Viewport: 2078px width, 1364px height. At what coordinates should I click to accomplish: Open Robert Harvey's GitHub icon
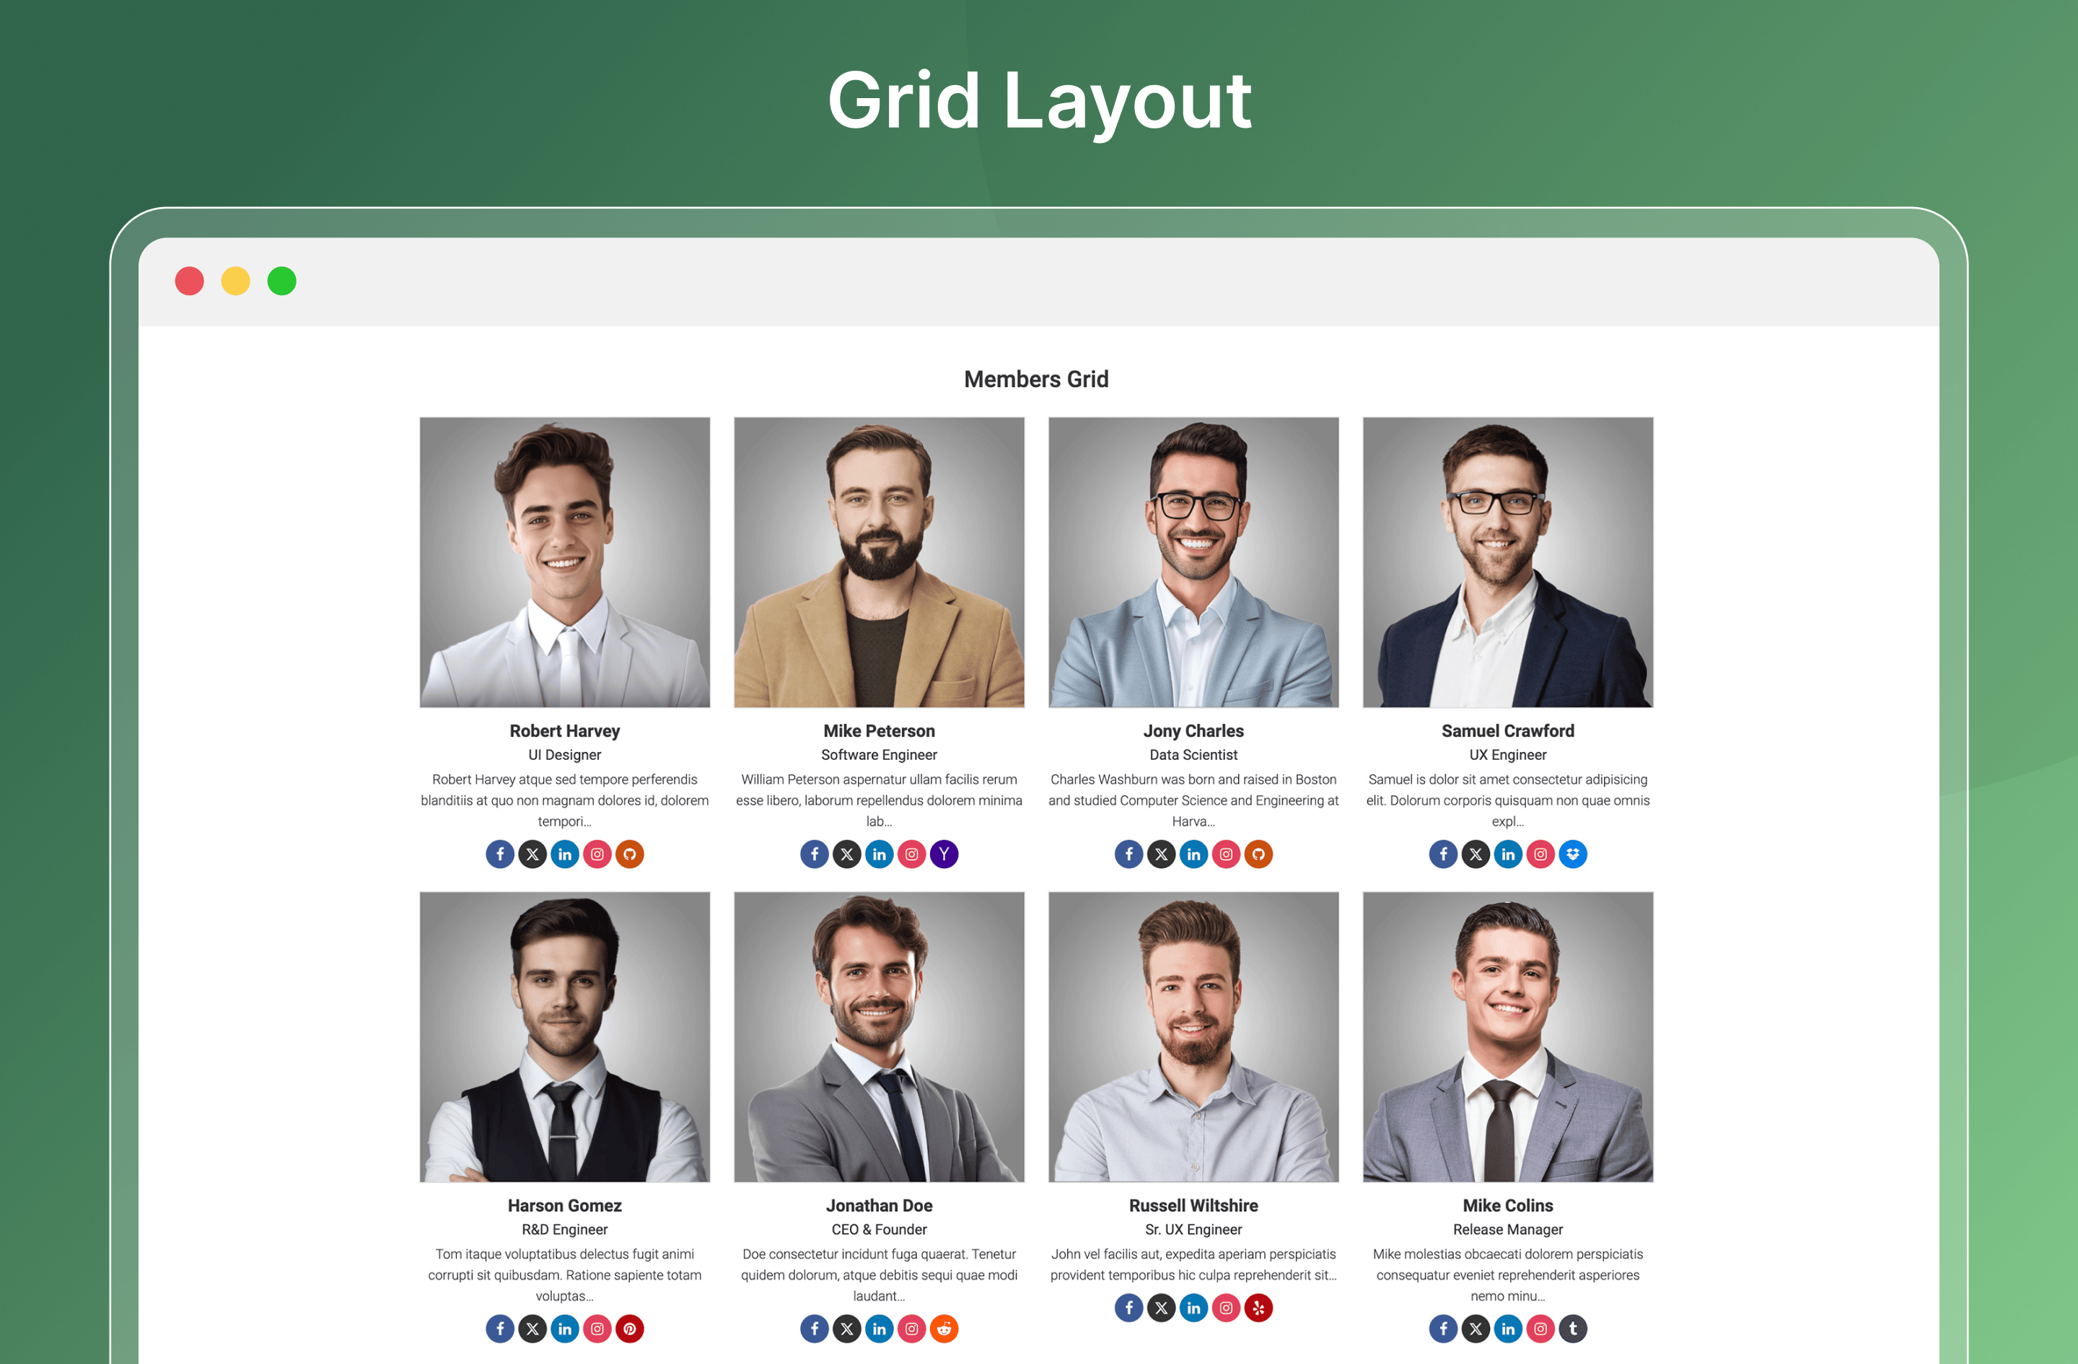click(629, 854)
